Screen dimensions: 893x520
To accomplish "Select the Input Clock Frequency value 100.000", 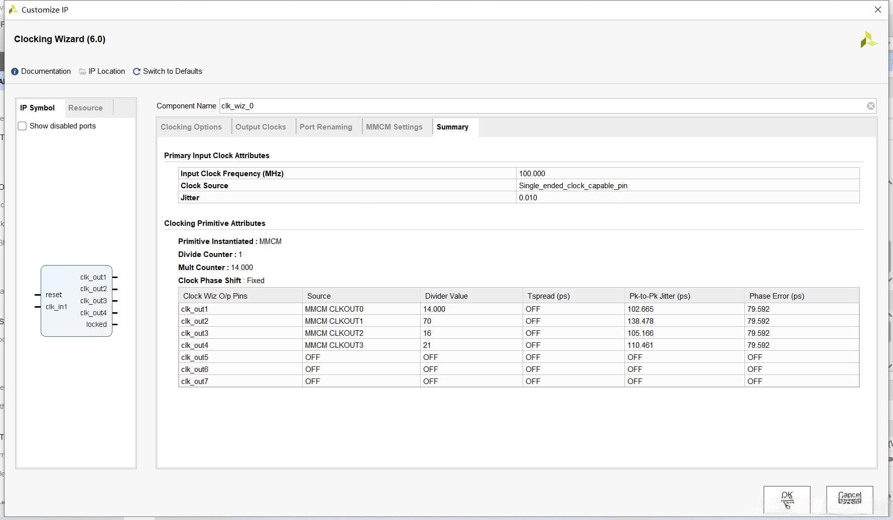I will [688, 174].
